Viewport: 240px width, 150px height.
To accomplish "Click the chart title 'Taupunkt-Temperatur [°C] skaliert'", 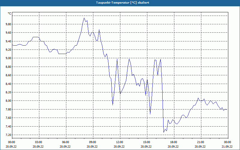I will pyautogui.click(x=123, y=3).
